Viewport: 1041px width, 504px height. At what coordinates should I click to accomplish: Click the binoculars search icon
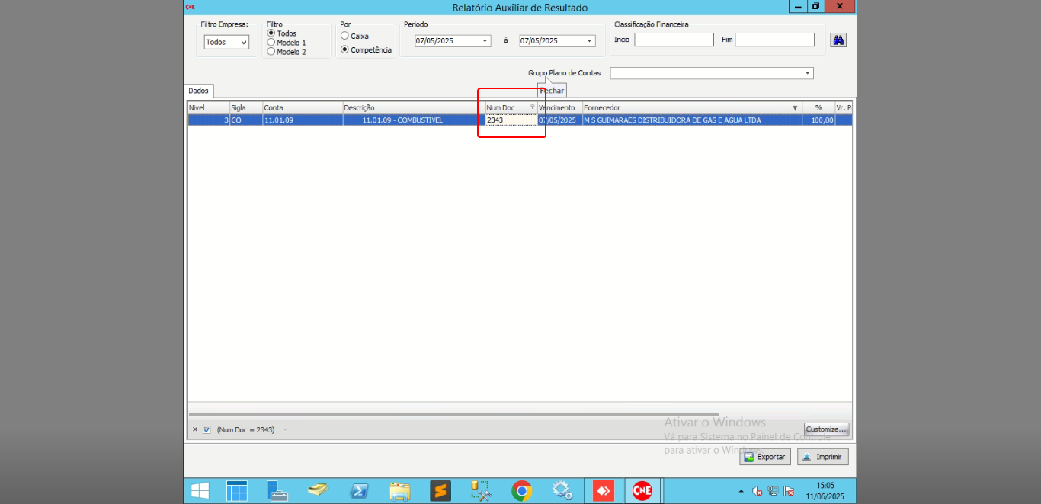(x=838, y=40)
